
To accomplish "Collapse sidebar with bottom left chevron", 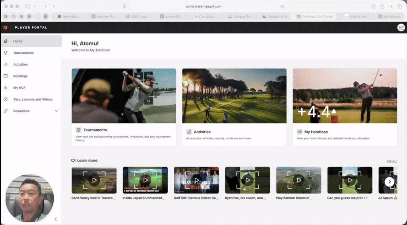I will click(56, 219).
